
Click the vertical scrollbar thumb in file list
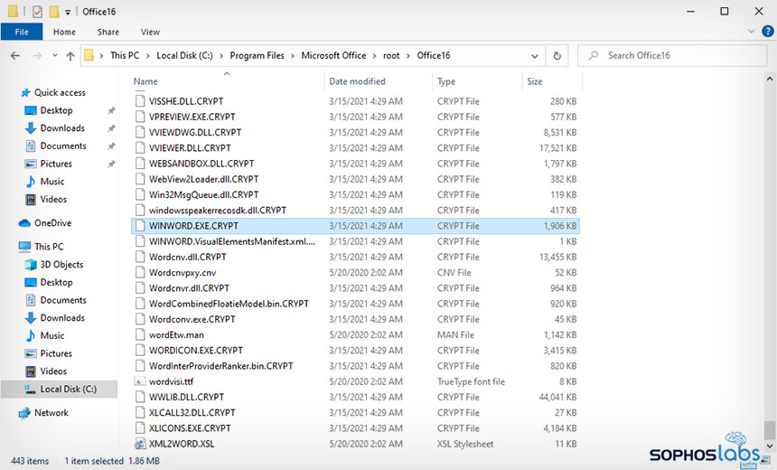770,429
